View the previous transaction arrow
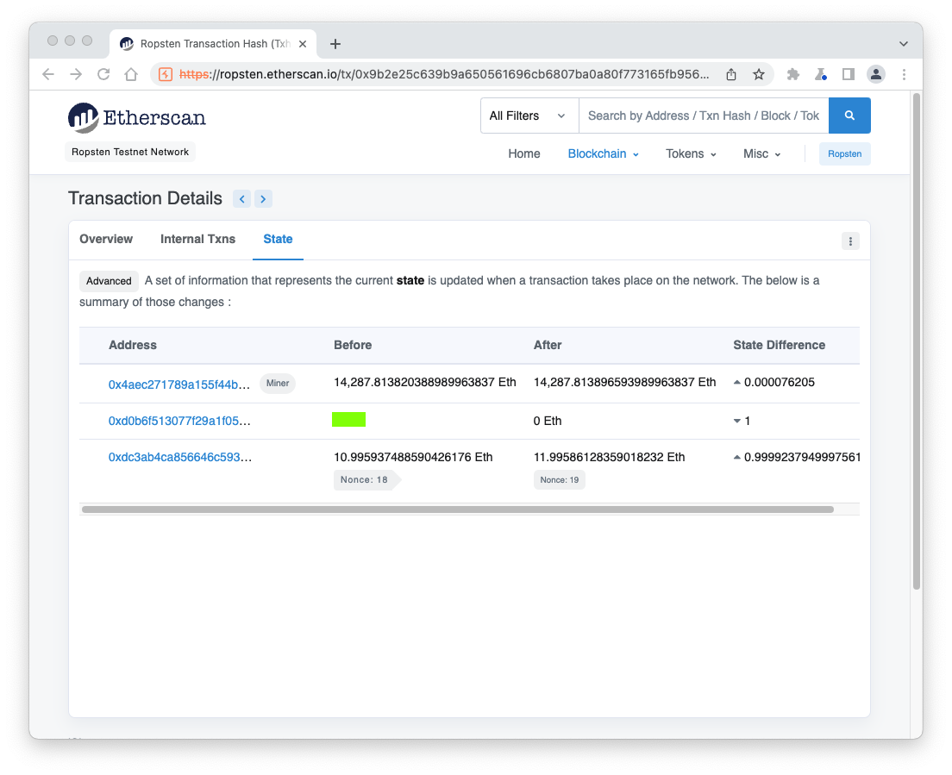 pyautogui.click(x=241, y=198)
